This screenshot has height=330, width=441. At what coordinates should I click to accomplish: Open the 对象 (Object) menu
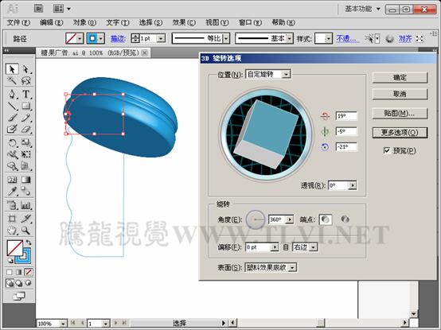click(84, 22)
